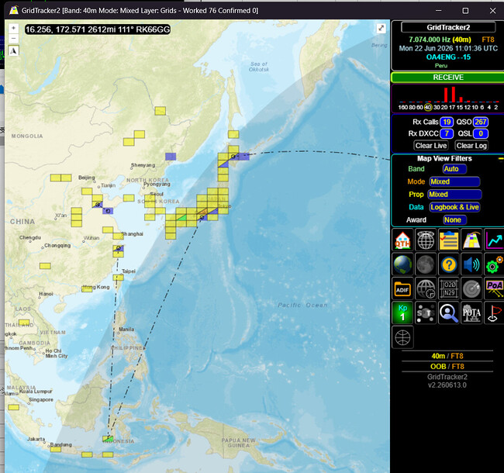
Task: Click the Clear Log button
Action: [x=471, y=146]
